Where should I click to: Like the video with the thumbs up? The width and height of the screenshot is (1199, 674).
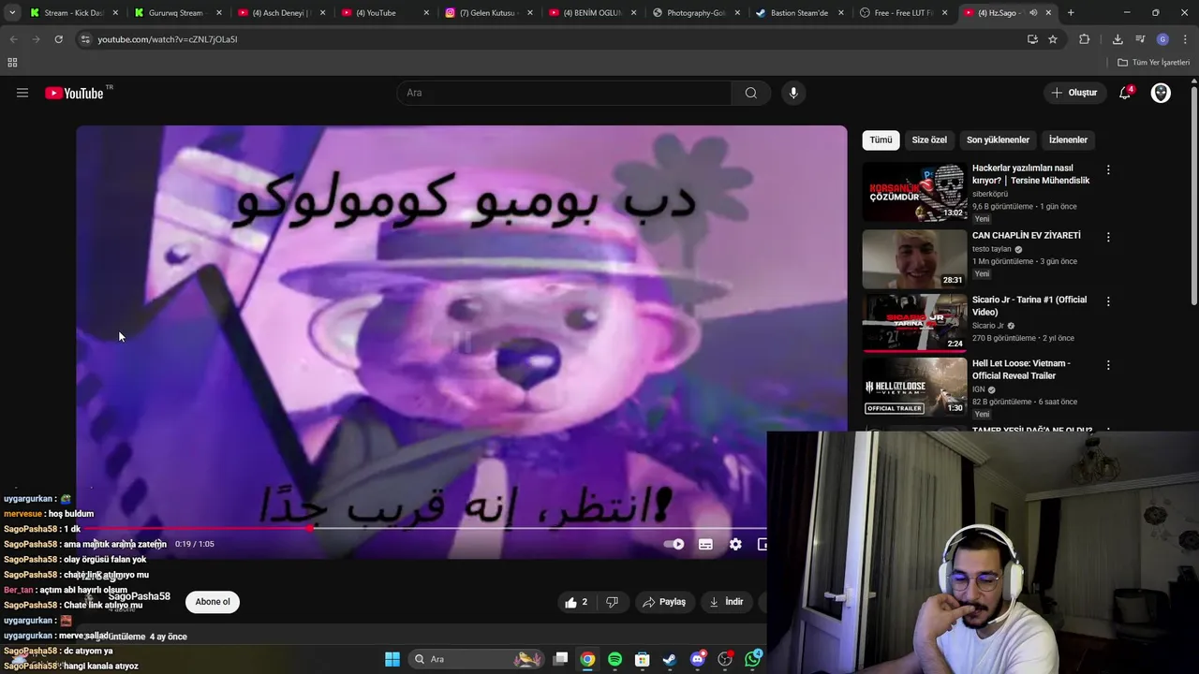[576, 602]
